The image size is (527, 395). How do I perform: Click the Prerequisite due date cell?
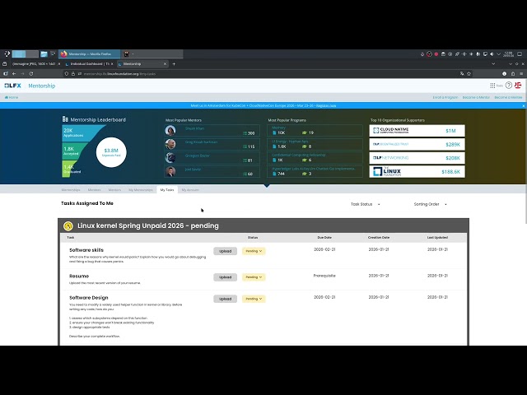pyautogui.click(x=324, y=276)
